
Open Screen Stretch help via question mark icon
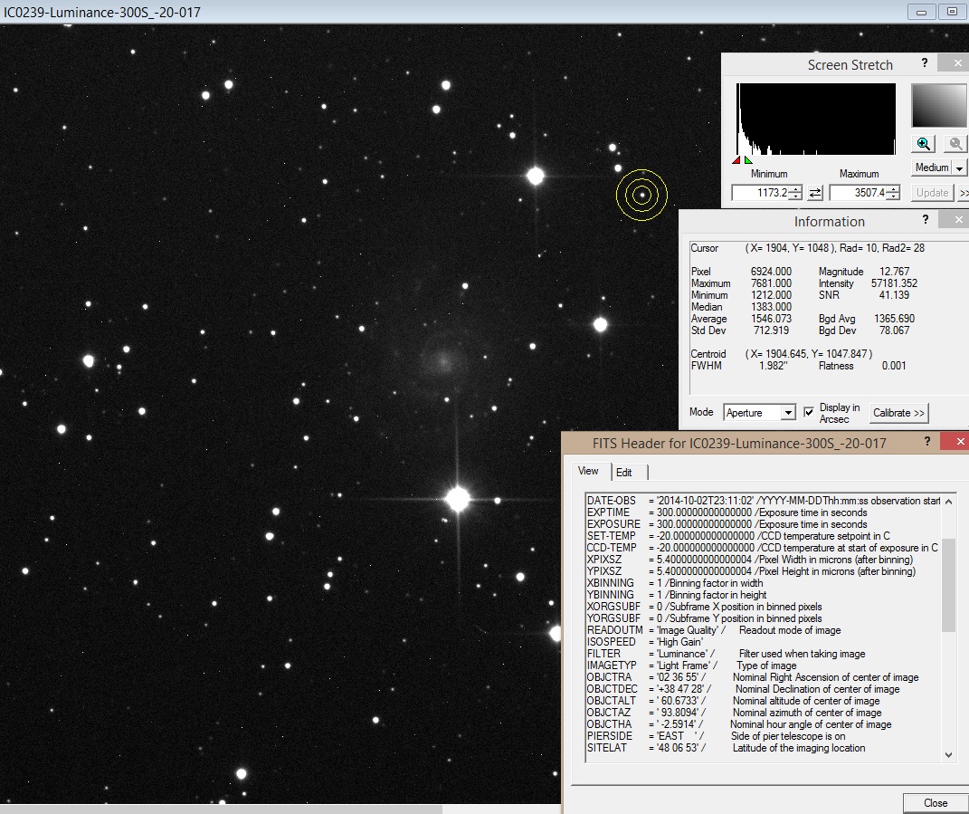point(925,63)
